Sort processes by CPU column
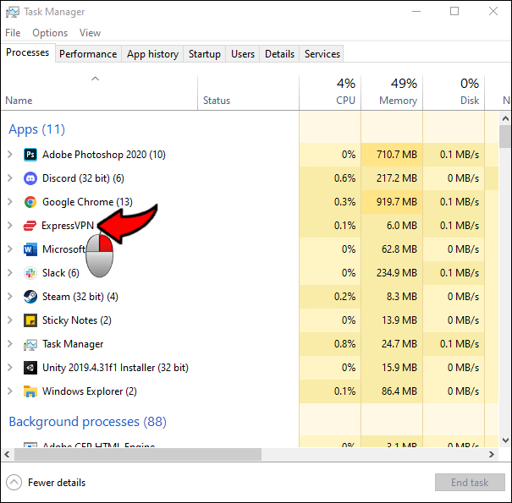 click(x=330, y=92)
